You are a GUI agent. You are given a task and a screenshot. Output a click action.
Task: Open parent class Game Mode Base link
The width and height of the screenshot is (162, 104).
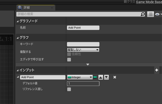tap(149, 2)
